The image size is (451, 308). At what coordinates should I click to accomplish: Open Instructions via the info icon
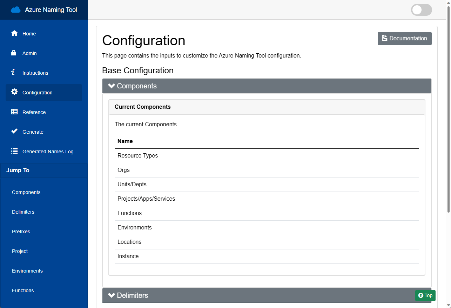[14, 72]
